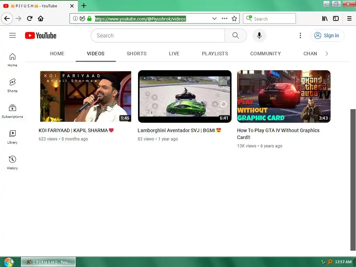
Task: Bookmark this page with star icon
Action: [234, 19]
